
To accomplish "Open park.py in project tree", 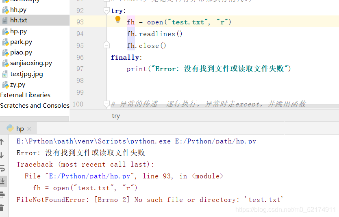I will (21, 42).
